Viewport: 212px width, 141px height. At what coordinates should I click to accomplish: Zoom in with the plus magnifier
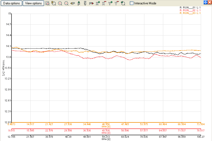coord(60,4)
